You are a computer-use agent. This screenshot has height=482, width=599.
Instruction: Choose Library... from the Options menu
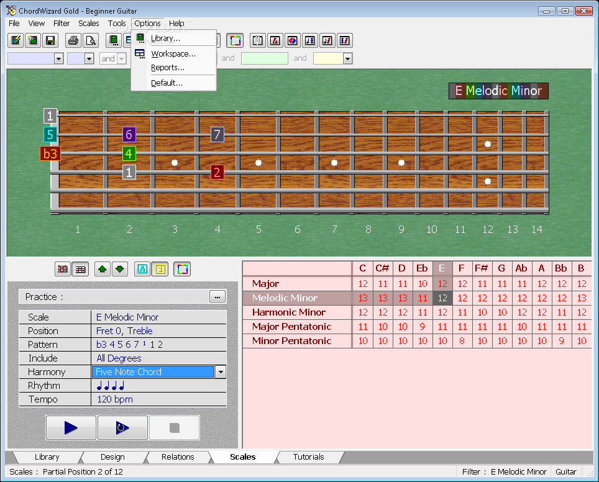tap(174, 38)
